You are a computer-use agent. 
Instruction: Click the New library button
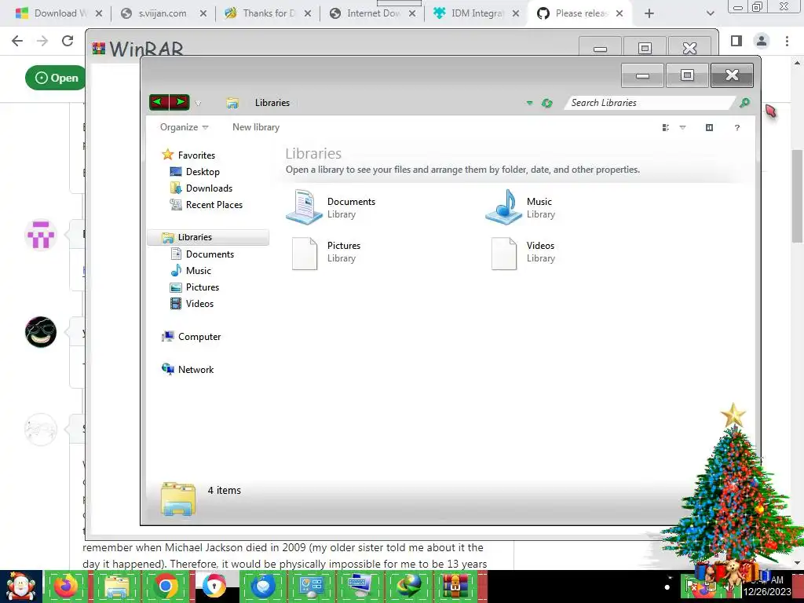(256, 127)
